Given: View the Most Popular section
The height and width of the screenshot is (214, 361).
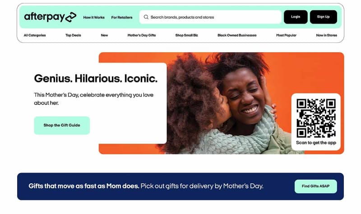Looking at the screenshot, I should coord(287,36).
